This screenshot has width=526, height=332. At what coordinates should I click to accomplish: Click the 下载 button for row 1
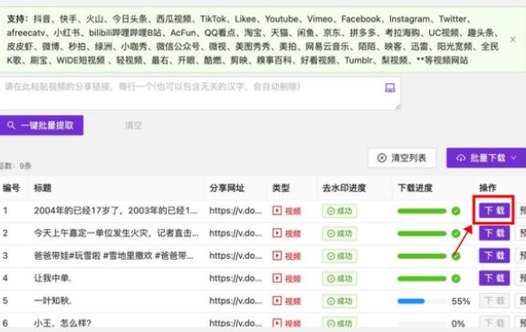coord(494,210)
